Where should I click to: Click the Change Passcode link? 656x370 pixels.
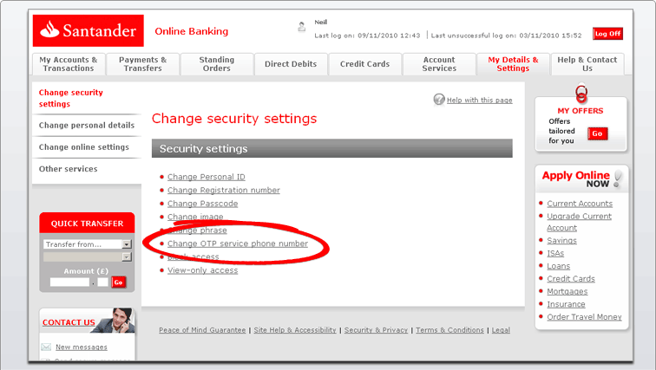[202, 204]
